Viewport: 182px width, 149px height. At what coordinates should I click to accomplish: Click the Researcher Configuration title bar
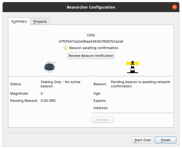(91, 7)
